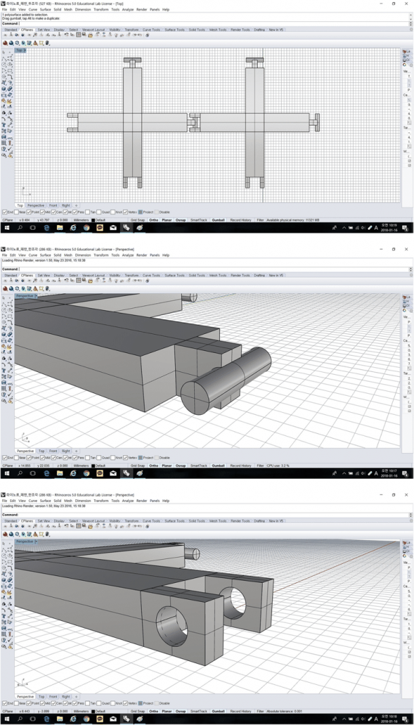Add viewport tab with plus, bottom window
This screenshot has height=725, width=414.
click(x=76, y=696)
